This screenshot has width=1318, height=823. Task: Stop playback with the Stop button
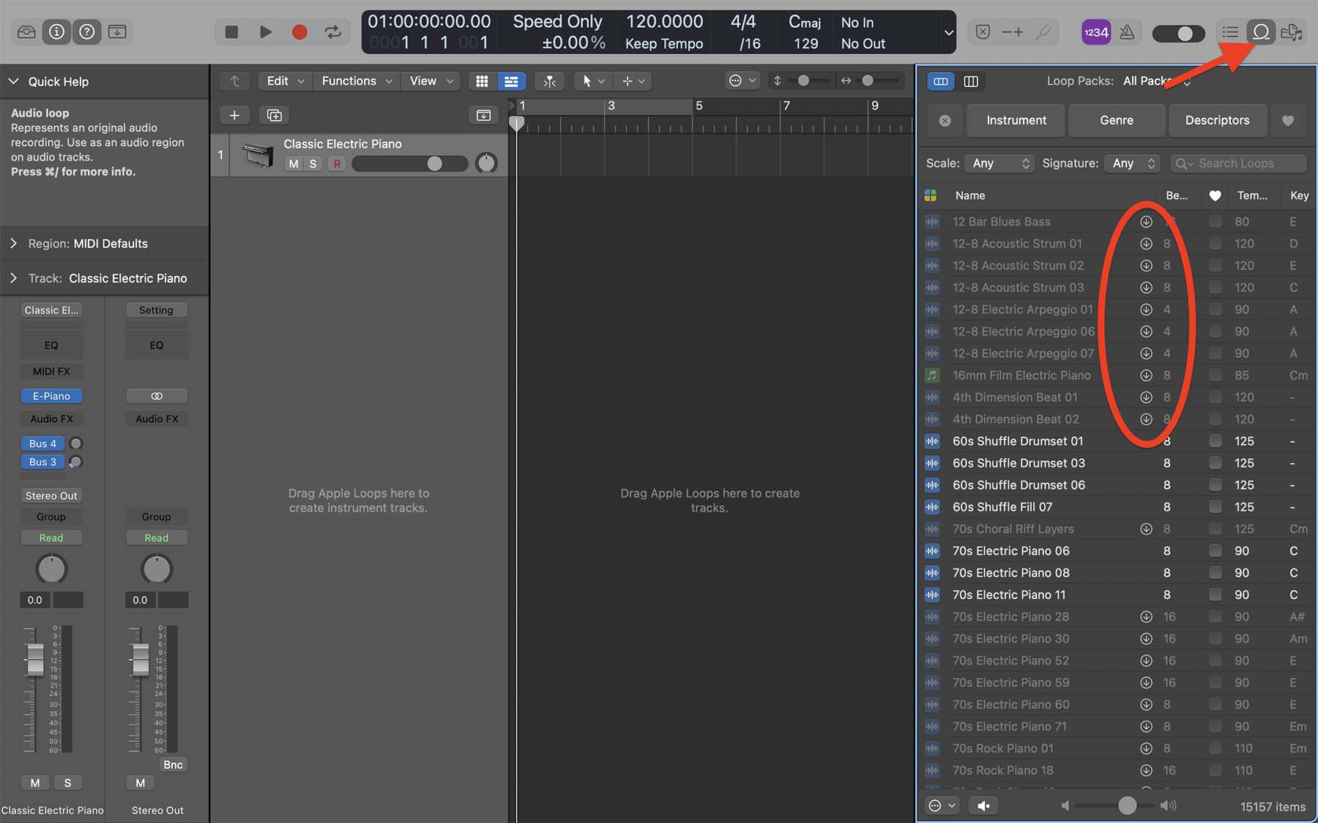(231, 32)
